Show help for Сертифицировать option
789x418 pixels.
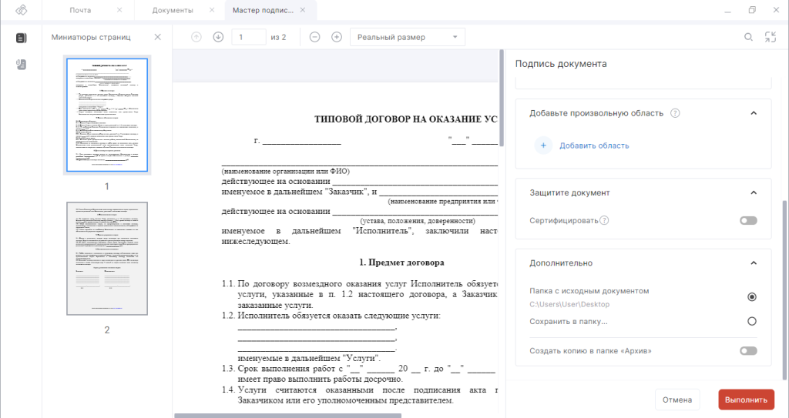point(604,220)
